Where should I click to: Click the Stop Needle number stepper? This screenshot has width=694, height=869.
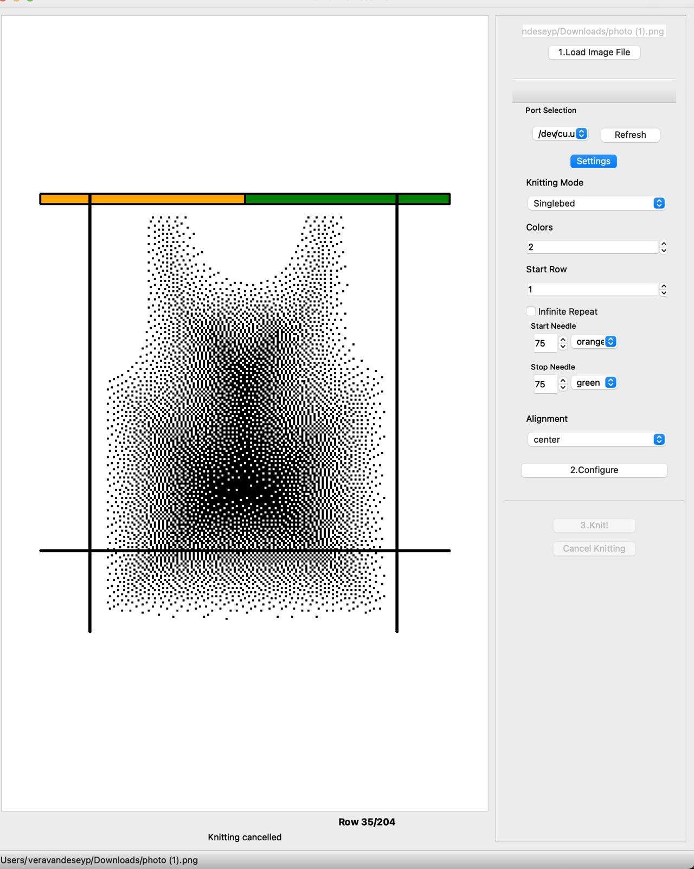[563, 384]
